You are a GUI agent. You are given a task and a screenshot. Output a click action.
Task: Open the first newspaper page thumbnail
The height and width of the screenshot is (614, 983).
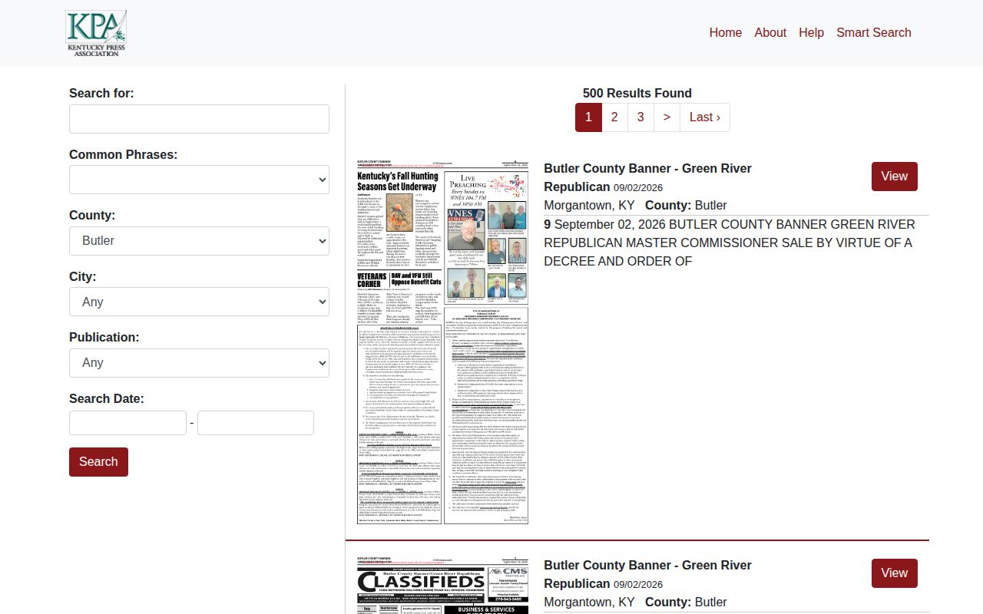click(442, 342)
